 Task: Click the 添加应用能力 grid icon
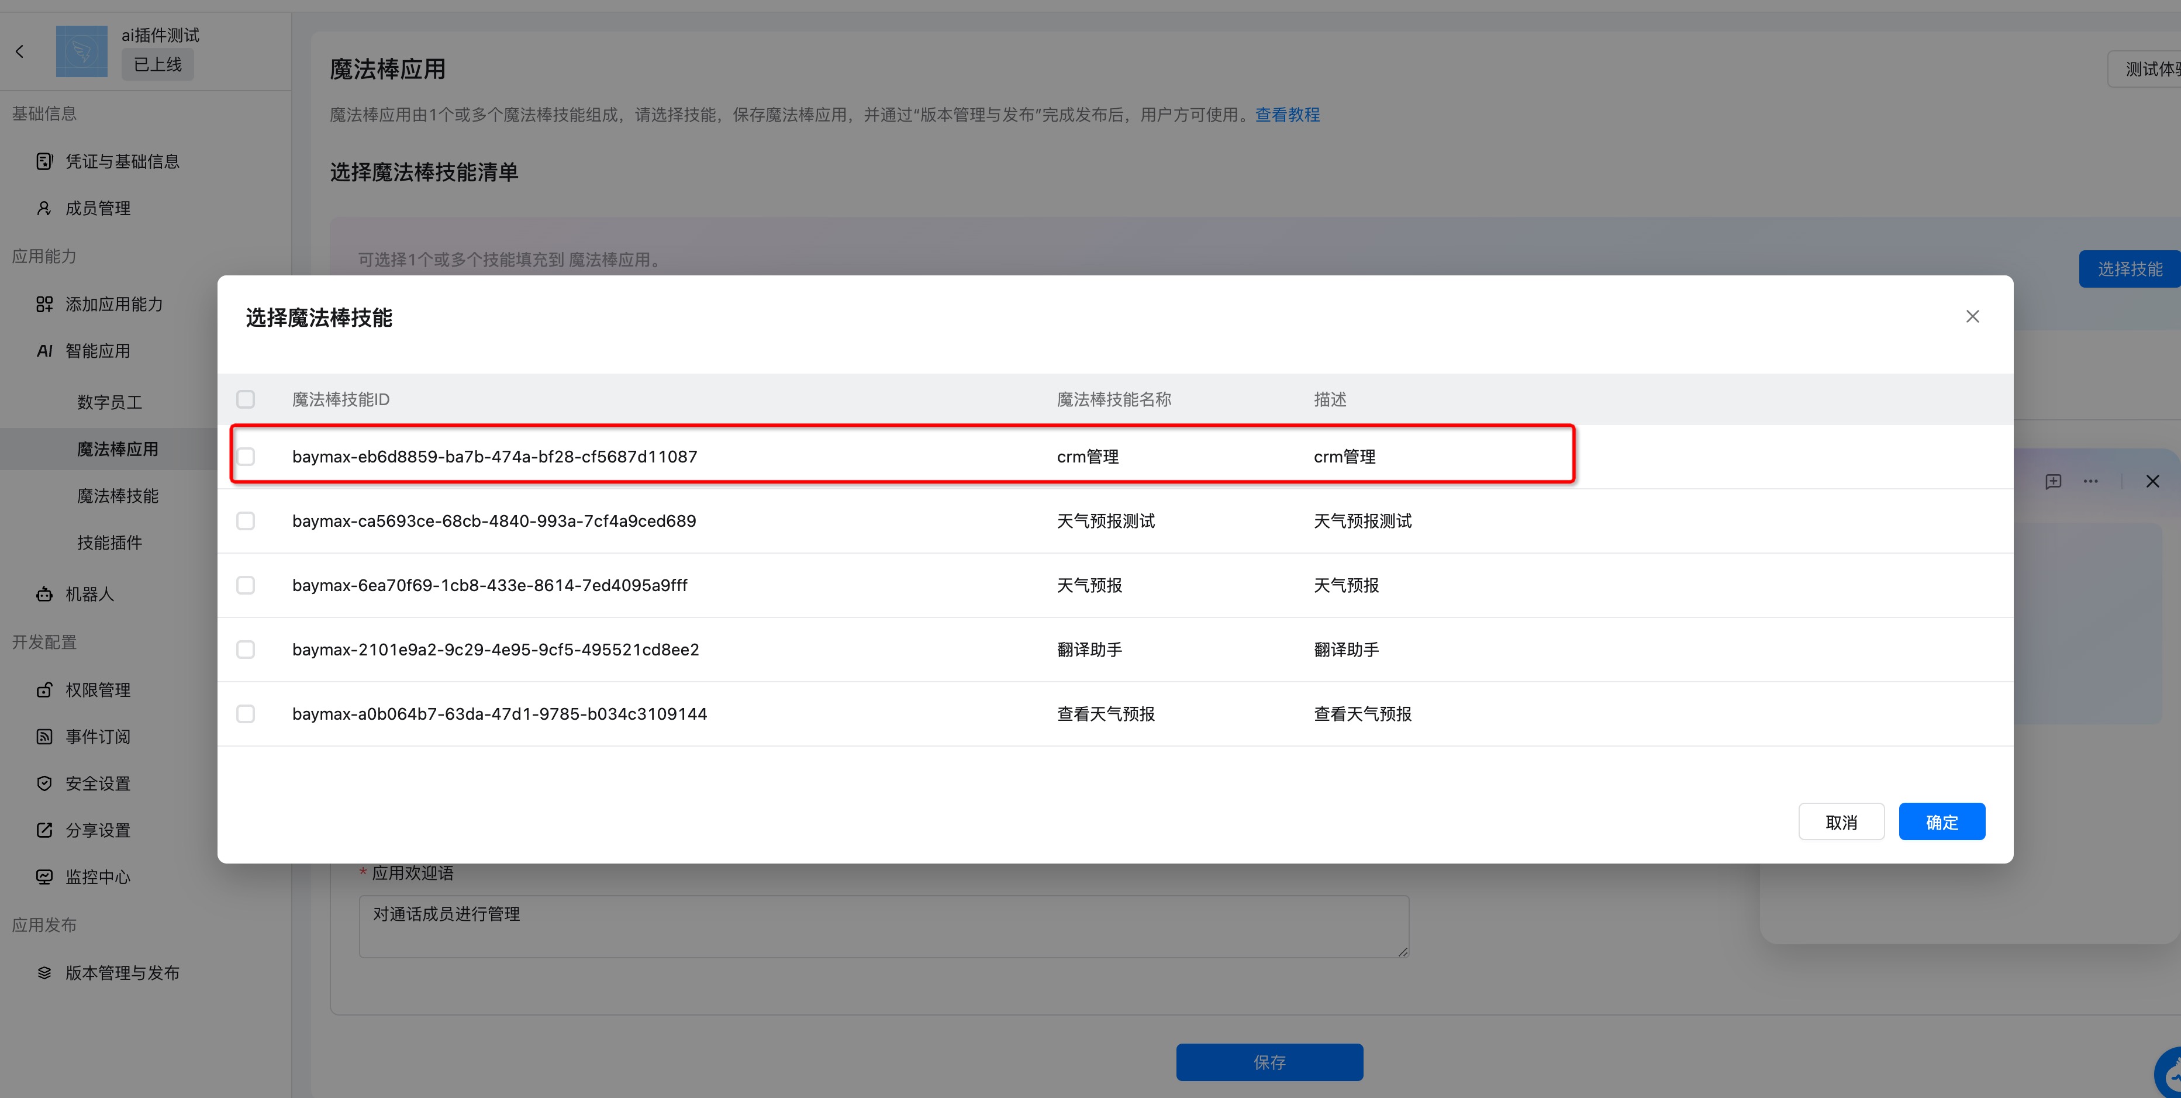pyautogui.click(x=44, y=304)
